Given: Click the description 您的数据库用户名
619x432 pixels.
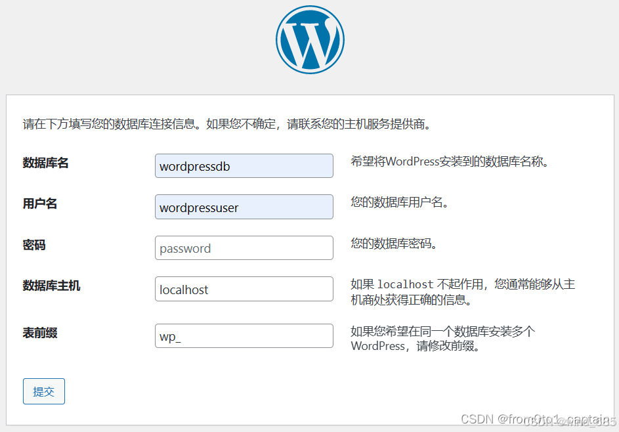Looking at the screenshot, I should 399,203.
